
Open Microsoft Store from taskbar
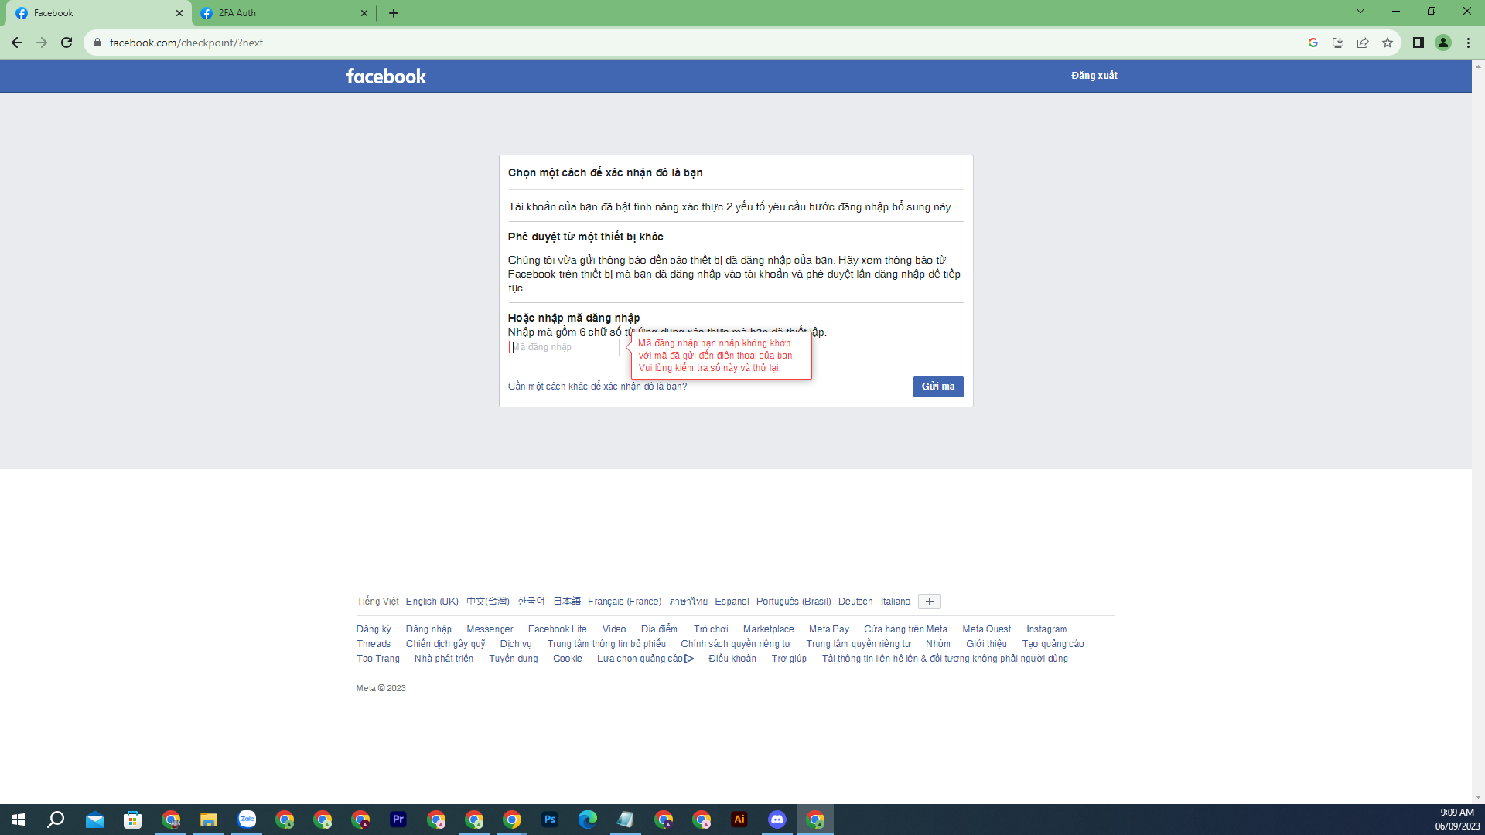tap(133, 820)
